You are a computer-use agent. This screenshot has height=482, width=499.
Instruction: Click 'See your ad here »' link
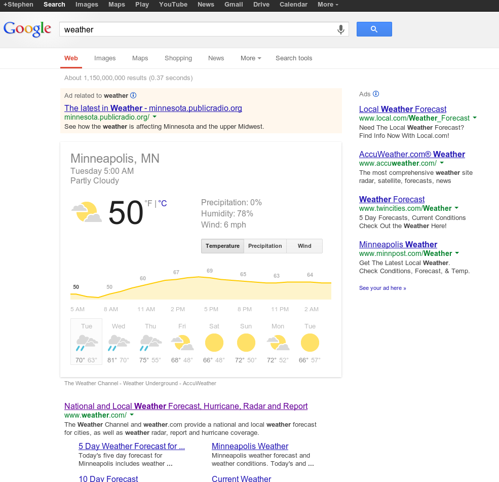pos(382,288)
